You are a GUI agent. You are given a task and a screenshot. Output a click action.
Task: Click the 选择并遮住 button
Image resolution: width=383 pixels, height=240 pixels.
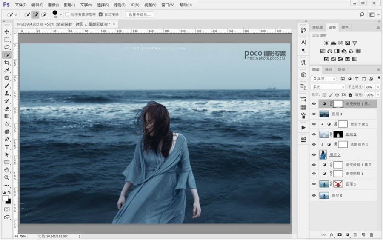[x=140, y=14]
